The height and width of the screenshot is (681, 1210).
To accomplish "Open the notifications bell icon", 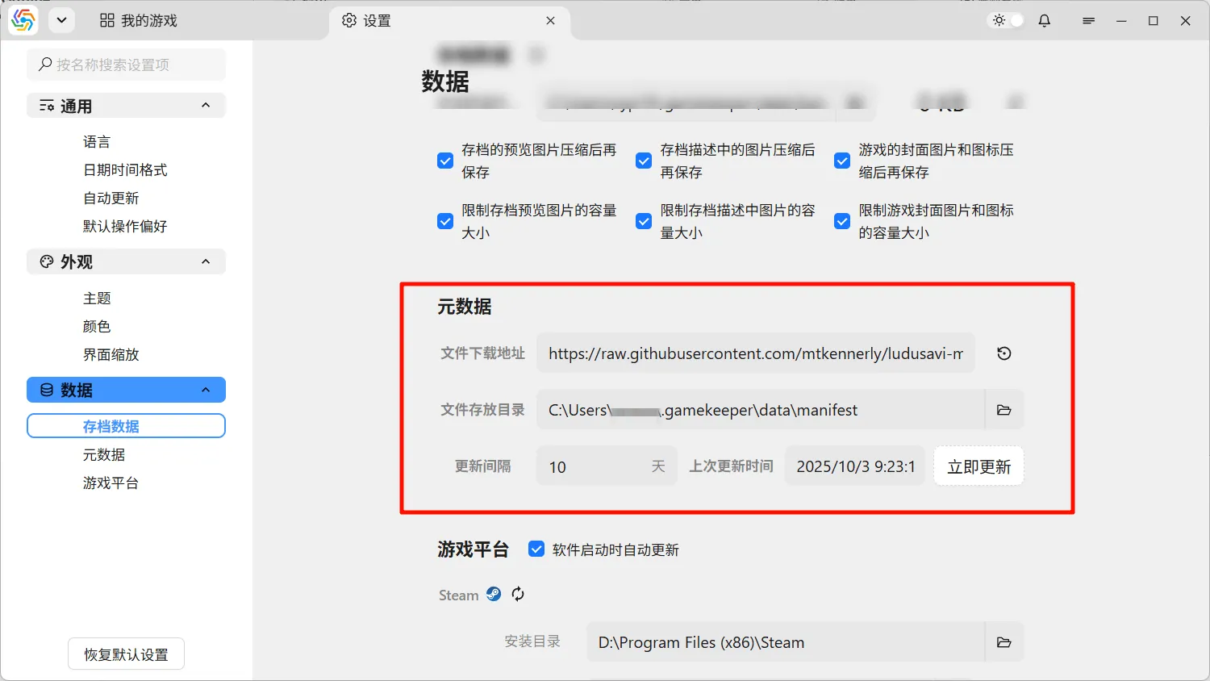I will click(x=1045, y=21).
